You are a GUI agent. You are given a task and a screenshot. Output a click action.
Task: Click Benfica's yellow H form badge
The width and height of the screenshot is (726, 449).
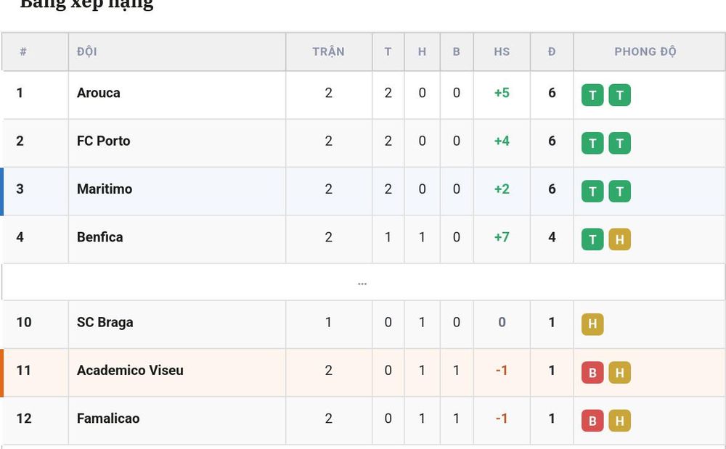click(x=619, y=239)
